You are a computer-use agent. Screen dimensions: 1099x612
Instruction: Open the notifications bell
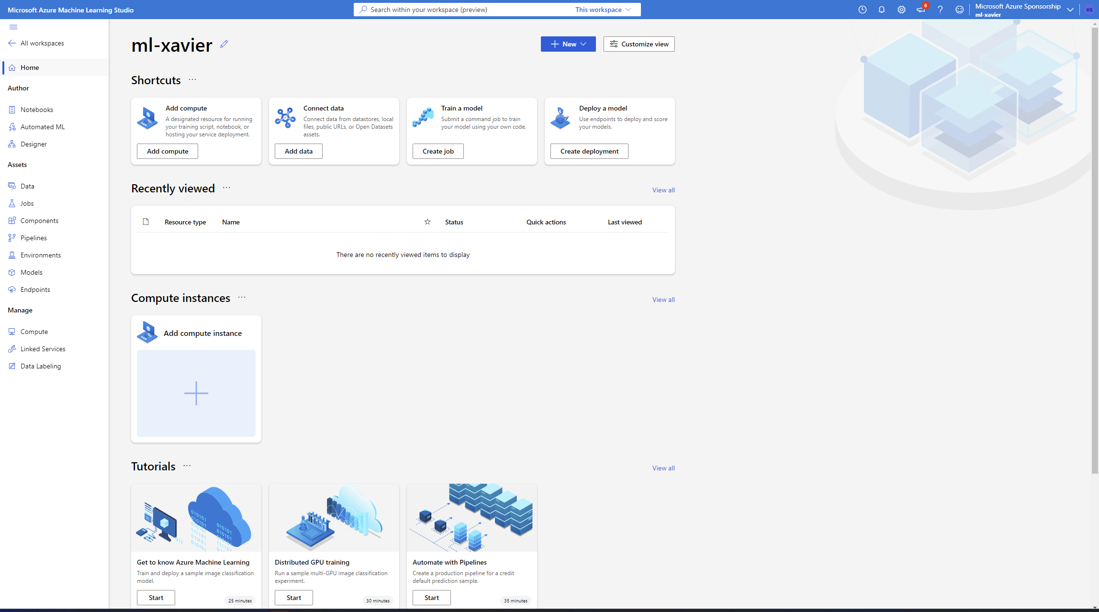pos(881,10)
